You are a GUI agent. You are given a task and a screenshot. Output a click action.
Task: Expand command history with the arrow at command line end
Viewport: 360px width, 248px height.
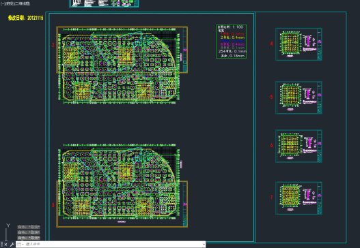click(204, 245)
